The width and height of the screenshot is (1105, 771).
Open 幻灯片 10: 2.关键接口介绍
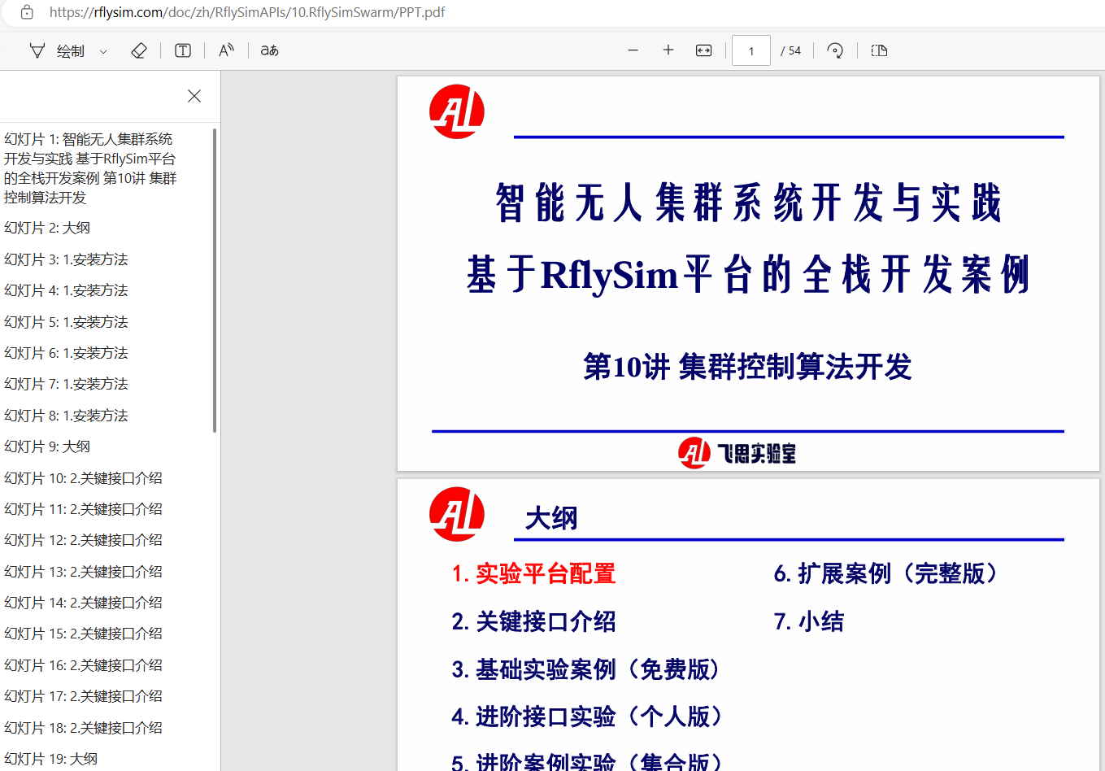point(83,478)
